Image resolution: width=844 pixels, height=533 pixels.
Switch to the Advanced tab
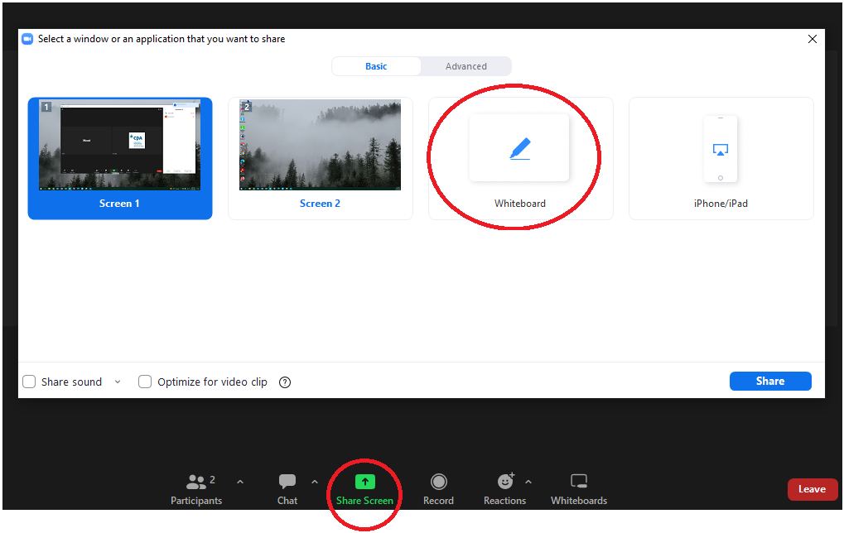(465, 66)
